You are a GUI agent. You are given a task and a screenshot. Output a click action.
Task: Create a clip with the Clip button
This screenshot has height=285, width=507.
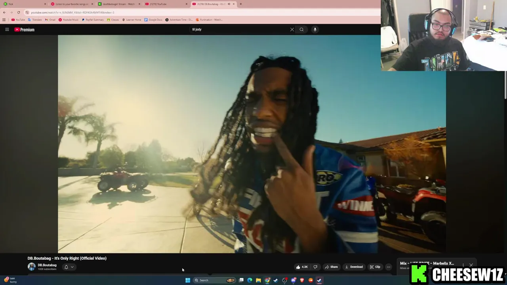pos(375,267)
